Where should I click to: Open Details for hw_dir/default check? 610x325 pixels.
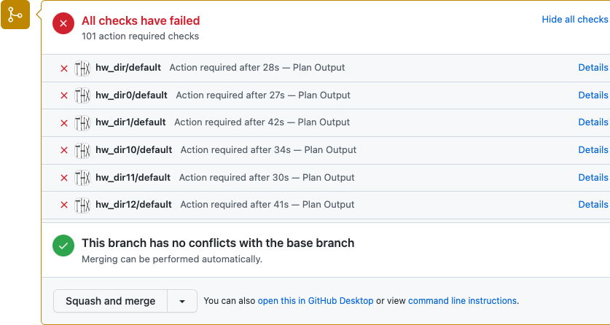[593, 67]
